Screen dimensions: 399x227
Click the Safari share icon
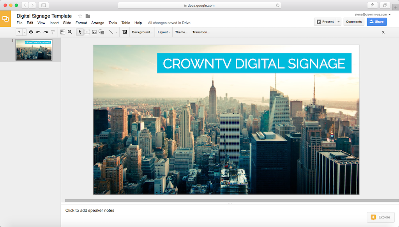click(x=373, y=5)
